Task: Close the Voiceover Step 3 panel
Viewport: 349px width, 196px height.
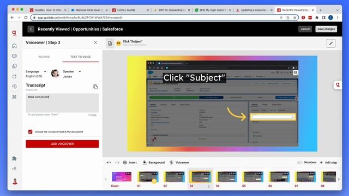Action: pos(95,42)
